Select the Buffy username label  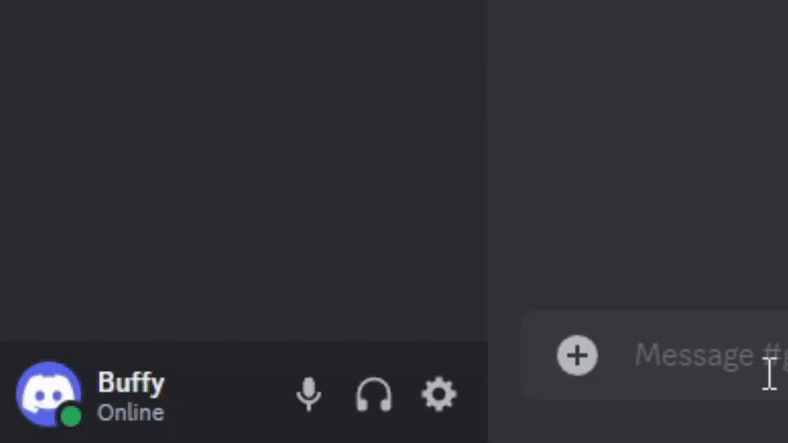pyautogui.click(x=131, y=383)
